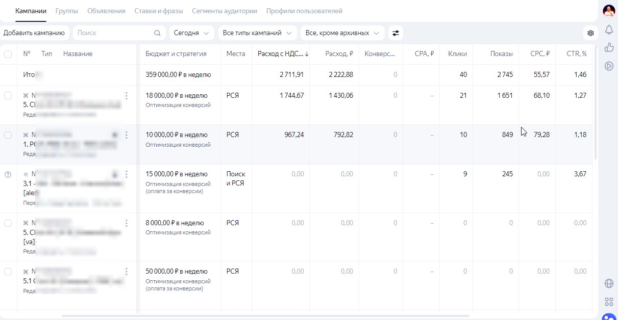Expand the "Сегодня" date dropdown
The image size is (618, 320).
[x=191, y=33]
